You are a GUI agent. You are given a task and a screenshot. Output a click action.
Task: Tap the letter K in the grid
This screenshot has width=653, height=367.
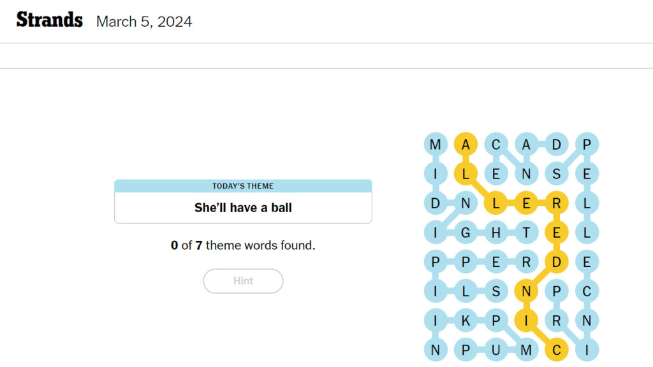pyautogui.click(x=466, y=320)
